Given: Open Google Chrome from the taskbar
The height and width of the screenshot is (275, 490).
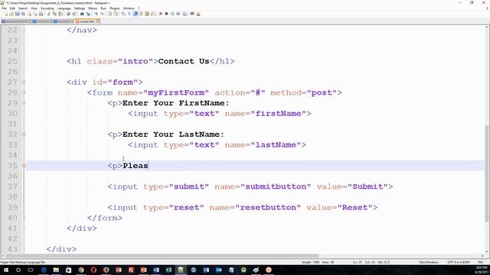Looking at the screenshot, I should click(x=81, y=270).
